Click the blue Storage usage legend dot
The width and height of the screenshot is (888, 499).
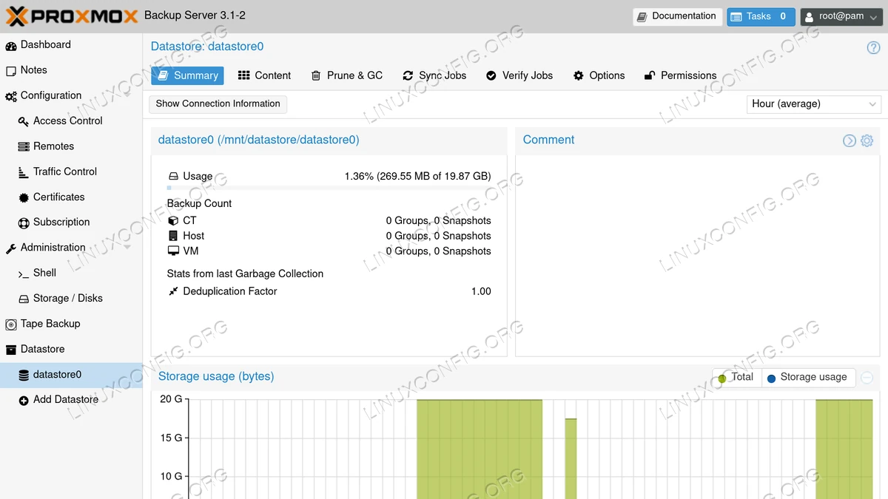(771, 379)
